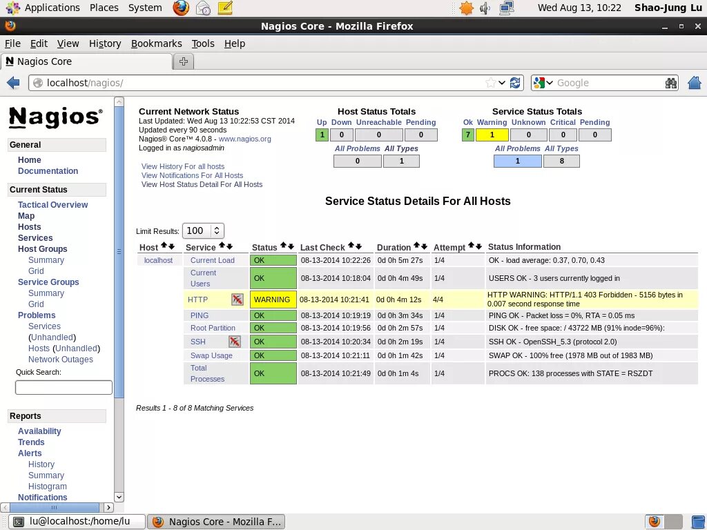Sort Host column ascending arrow
Viewport: 707px width, 530px height.
click(x=164, y=246)
